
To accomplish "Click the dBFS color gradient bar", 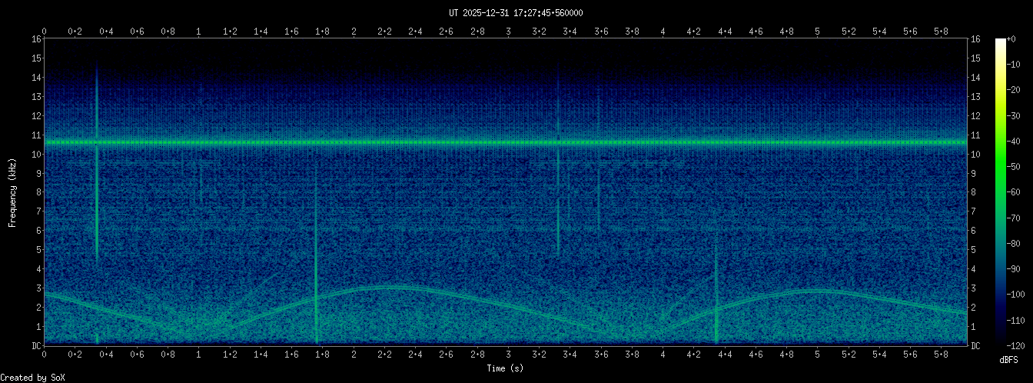I will point(1001,192).
